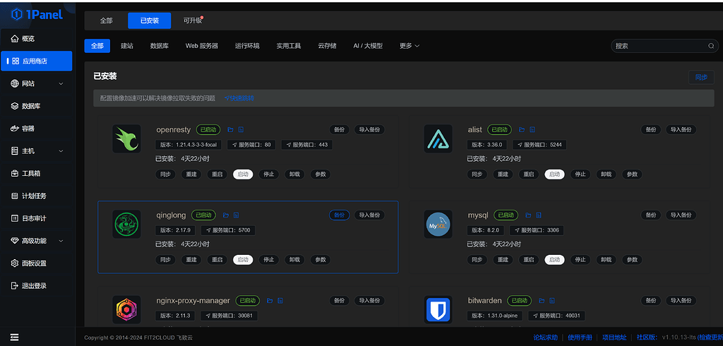Click the search magnifier icon

click(711, 46)
